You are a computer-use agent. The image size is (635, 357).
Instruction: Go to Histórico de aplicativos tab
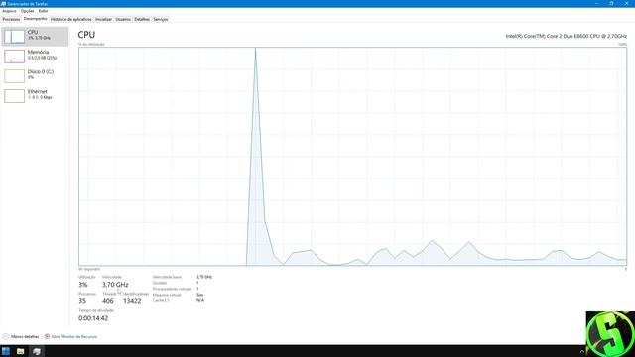pos(71,19)
